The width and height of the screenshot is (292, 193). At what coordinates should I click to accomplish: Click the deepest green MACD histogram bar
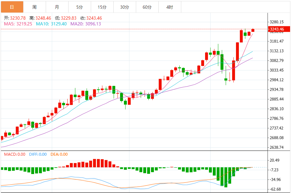(x=226, y=177)
